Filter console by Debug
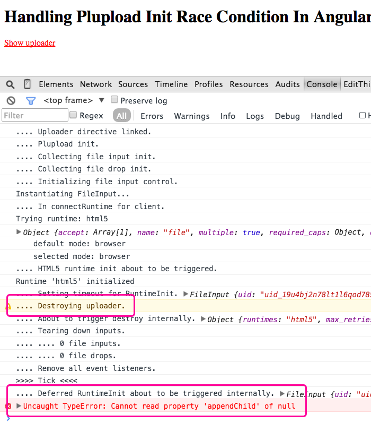 (287, 116)
